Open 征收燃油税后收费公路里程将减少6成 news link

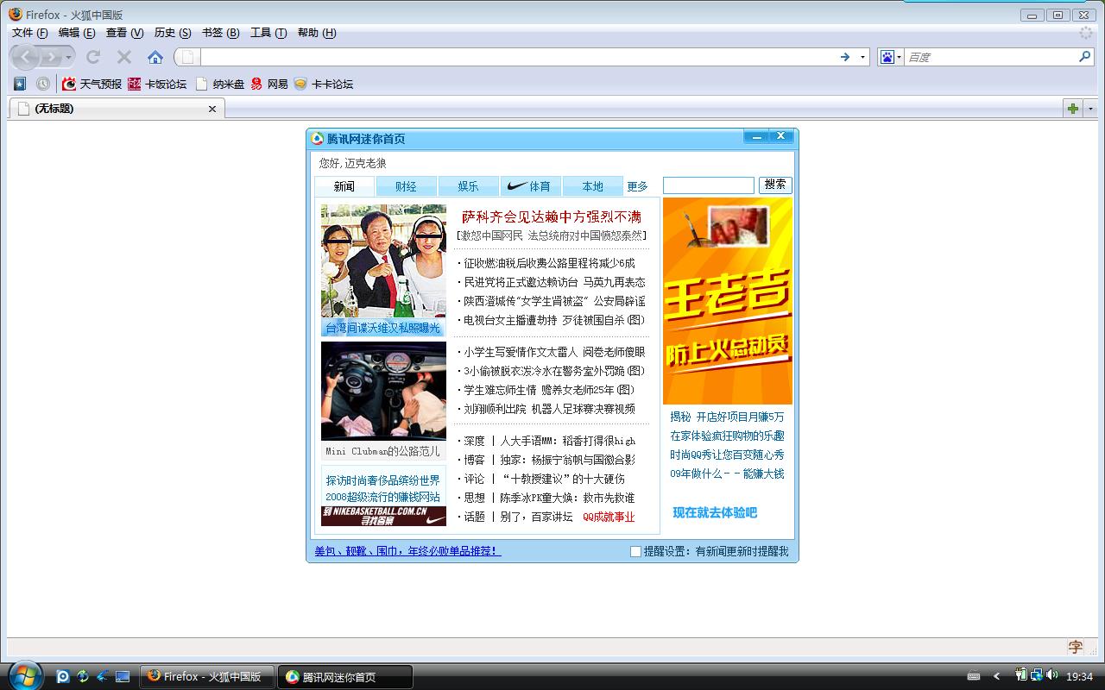(549, 263)
